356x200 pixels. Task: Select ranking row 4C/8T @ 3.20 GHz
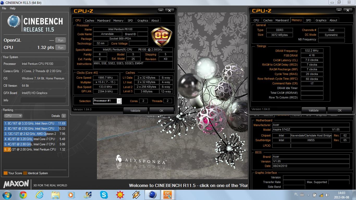pos(35,139)
